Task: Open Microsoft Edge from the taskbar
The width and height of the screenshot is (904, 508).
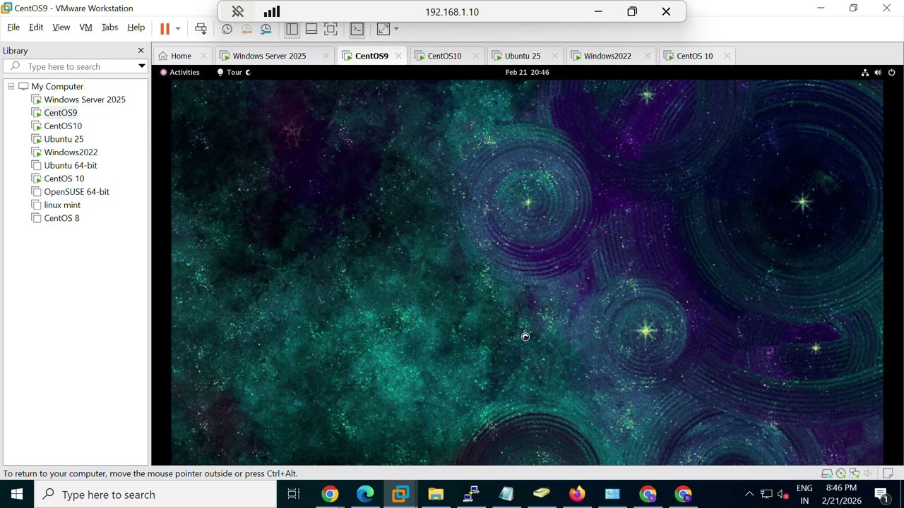Action: [x=365, y=494]
